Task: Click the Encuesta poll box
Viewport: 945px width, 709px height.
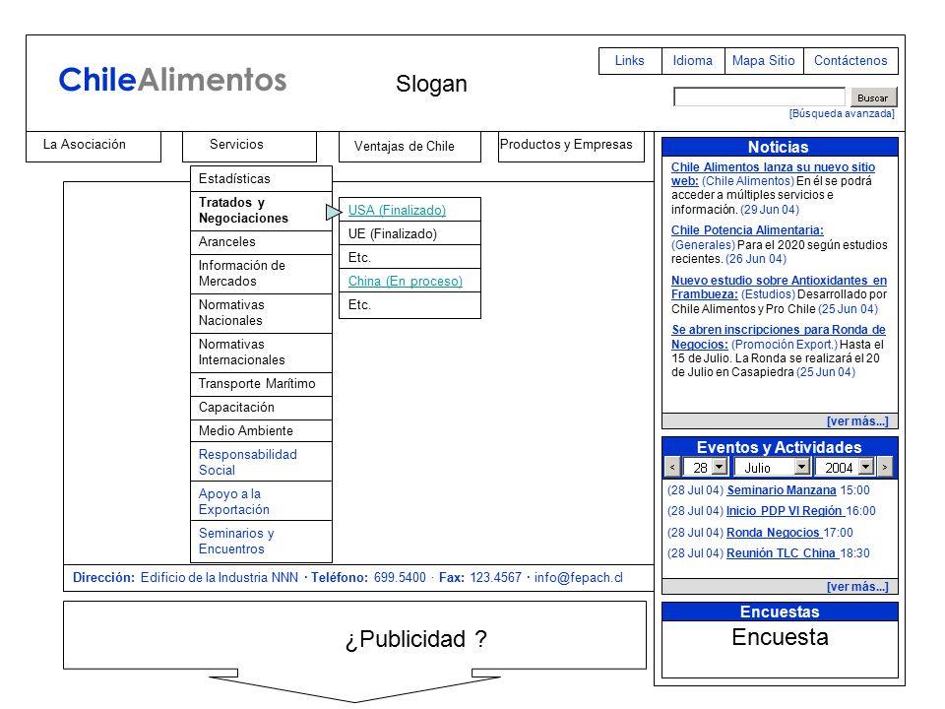Action: [x=780, y=649]
